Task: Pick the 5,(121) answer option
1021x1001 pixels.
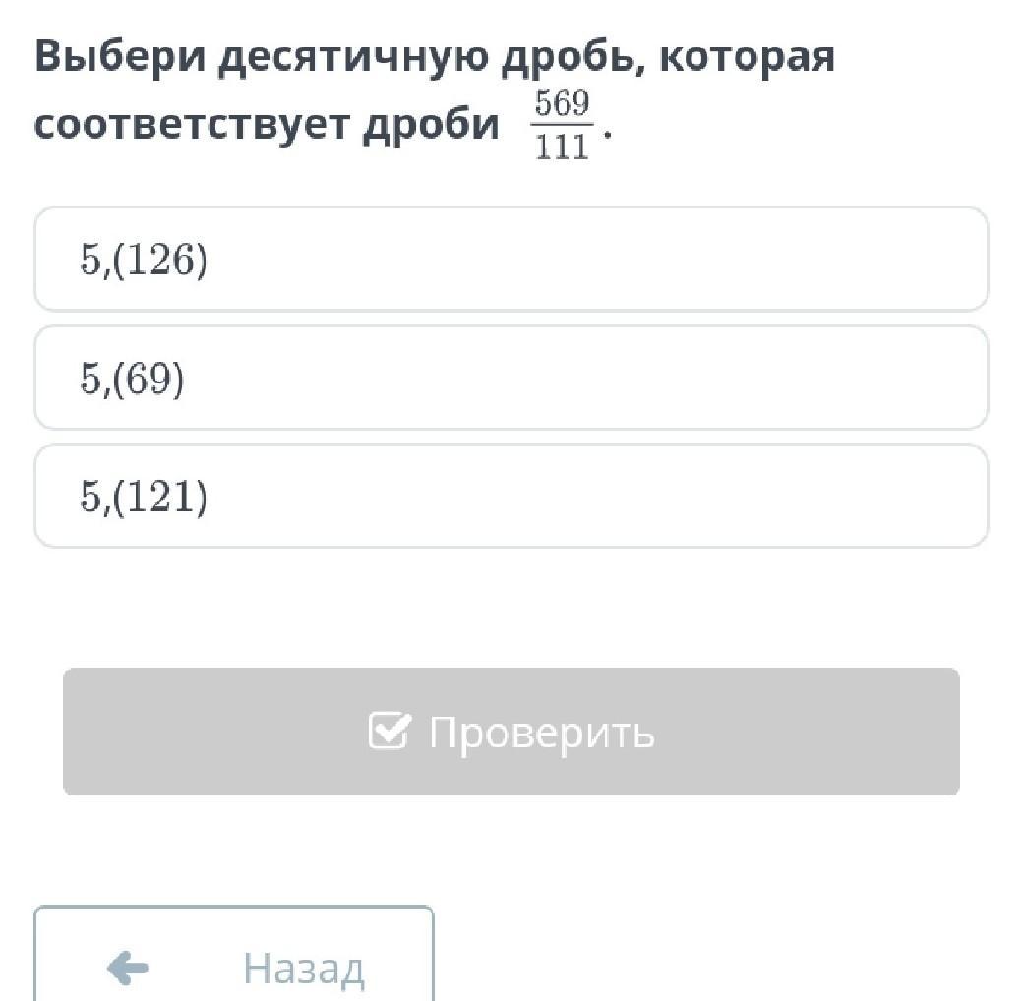Action: click(x=510, y=497)
